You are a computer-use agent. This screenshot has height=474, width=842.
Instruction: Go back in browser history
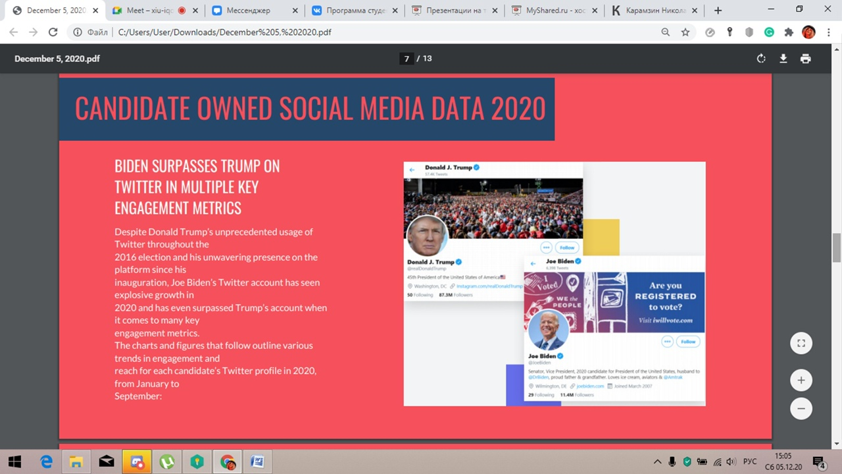point(14,32)
